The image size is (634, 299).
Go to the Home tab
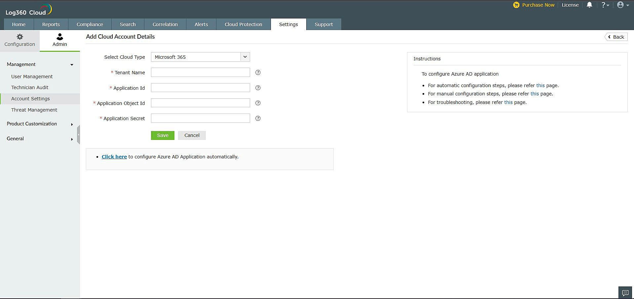(x=19, y=24)
